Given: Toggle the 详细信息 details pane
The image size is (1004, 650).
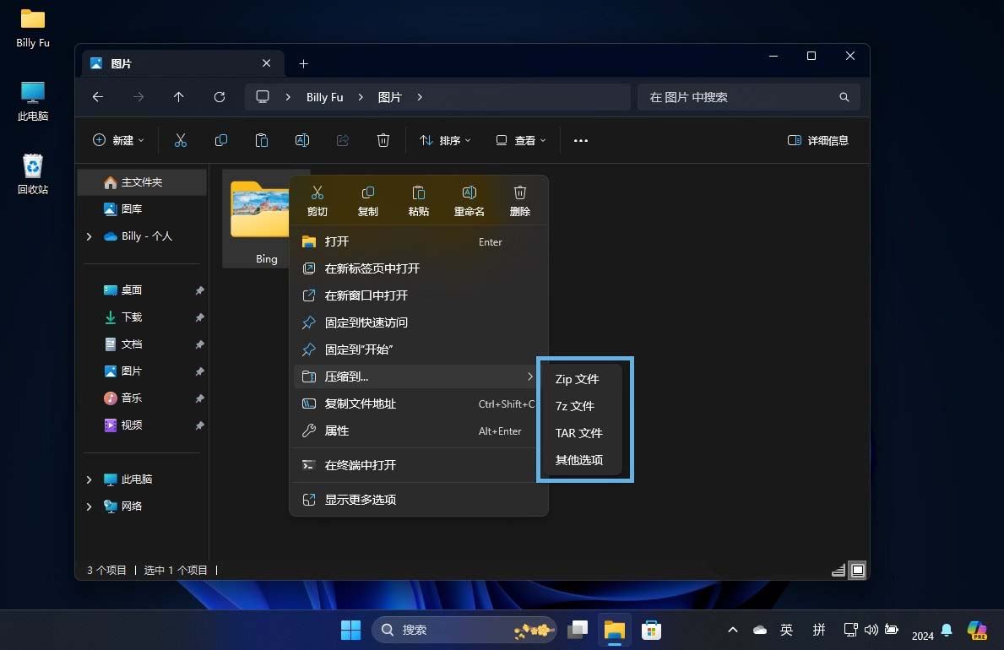Looking at the screenshot, I should pyautogui.click(x=817, y=141).
